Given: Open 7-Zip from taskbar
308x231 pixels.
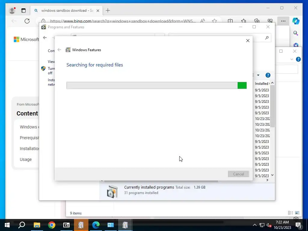Looking at the screenshot, I should (66, 225).
